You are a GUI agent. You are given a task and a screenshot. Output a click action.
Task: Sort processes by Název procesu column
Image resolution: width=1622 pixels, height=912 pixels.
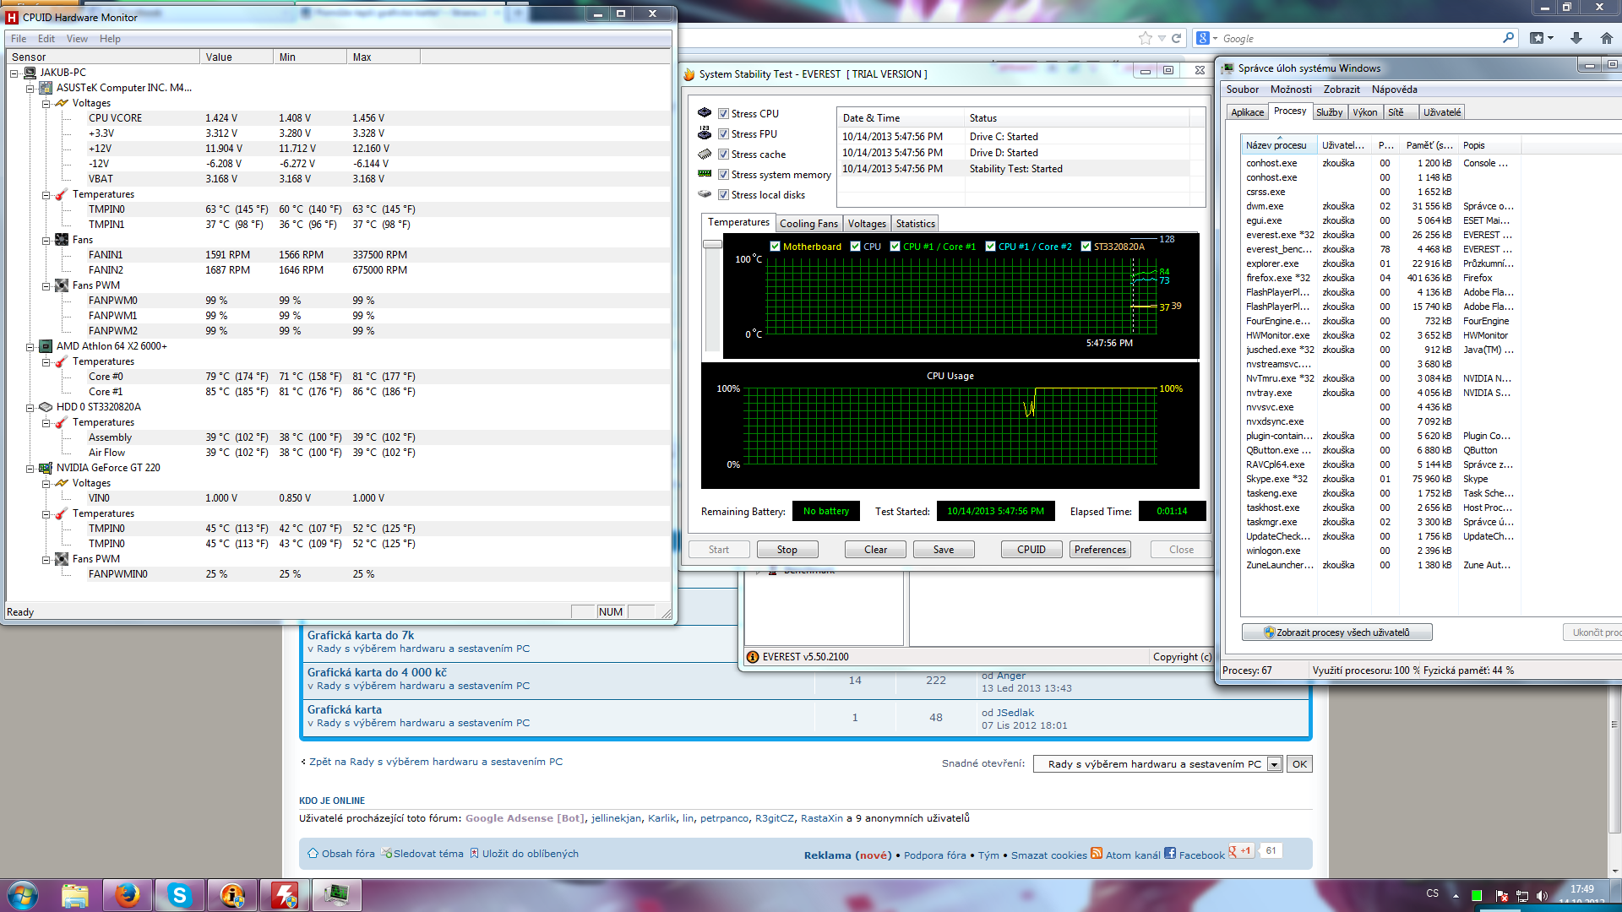[x=1278, y=145]
